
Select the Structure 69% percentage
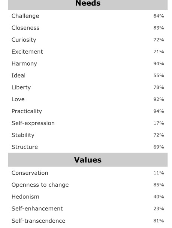coord(159,147)
